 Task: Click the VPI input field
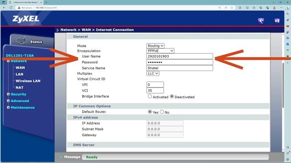coord(155,85)
